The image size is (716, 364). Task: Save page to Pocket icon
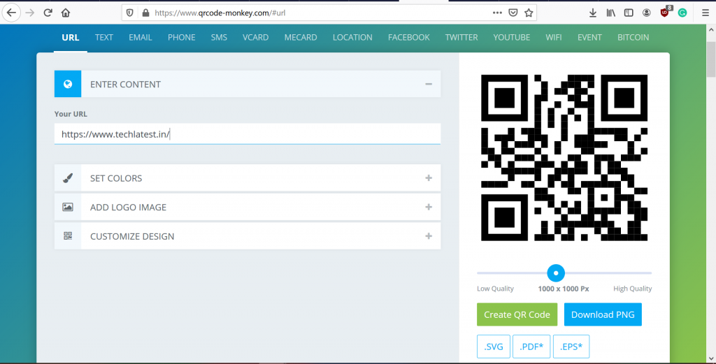coord(513,13)
